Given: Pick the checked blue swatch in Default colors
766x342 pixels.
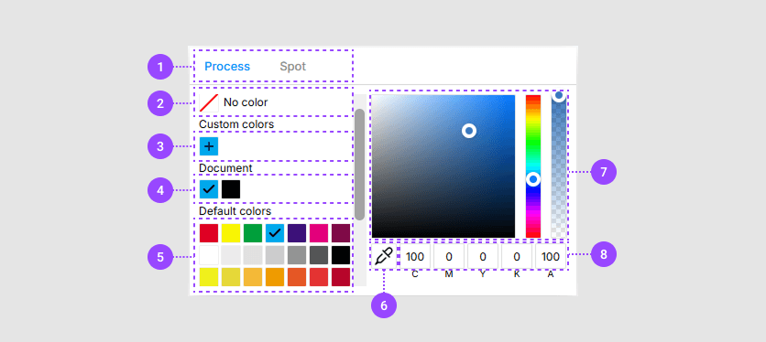Looking at the screenshot, I should coord(275,233).
